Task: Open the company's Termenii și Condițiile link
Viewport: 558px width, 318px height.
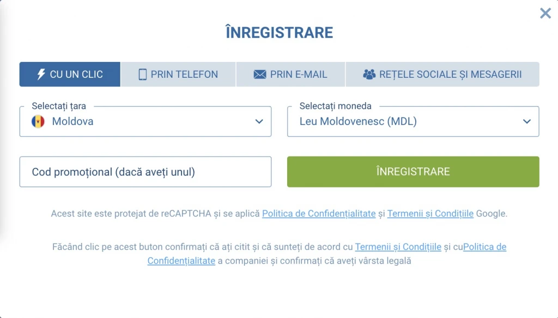Action: click(398, 247)
